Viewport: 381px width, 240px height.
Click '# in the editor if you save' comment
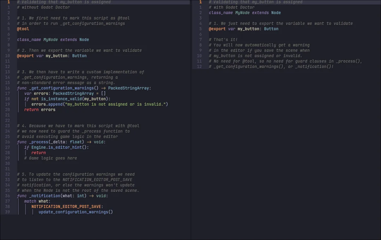point(259,50)
